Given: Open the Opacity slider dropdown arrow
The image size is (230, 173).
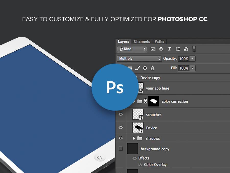Looking at the screenshot, I should 192,59.
